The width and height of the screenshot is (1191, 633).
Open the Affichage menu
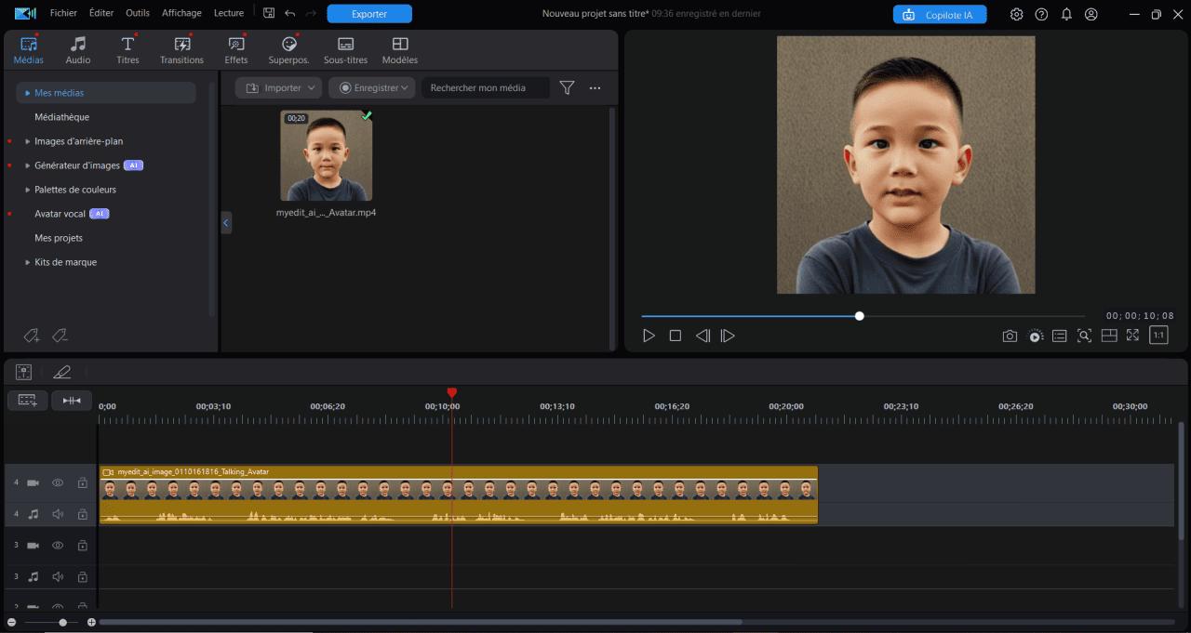[x=181, y=13]
